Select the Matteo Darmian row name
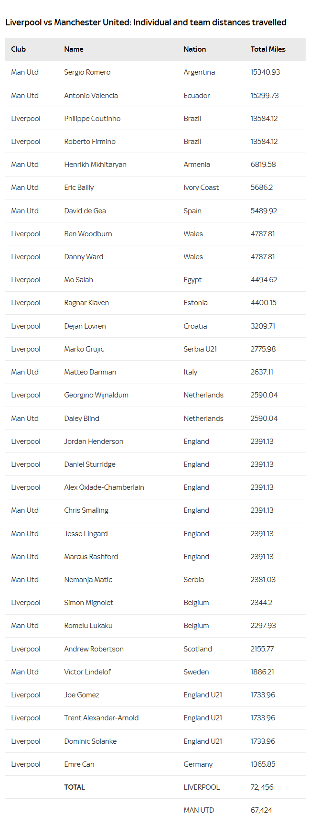The image size is (309, 838). [90, 372]
